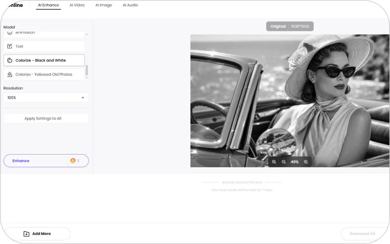
Task: Click the Colorize palette icon
Action: coord(10,60)
